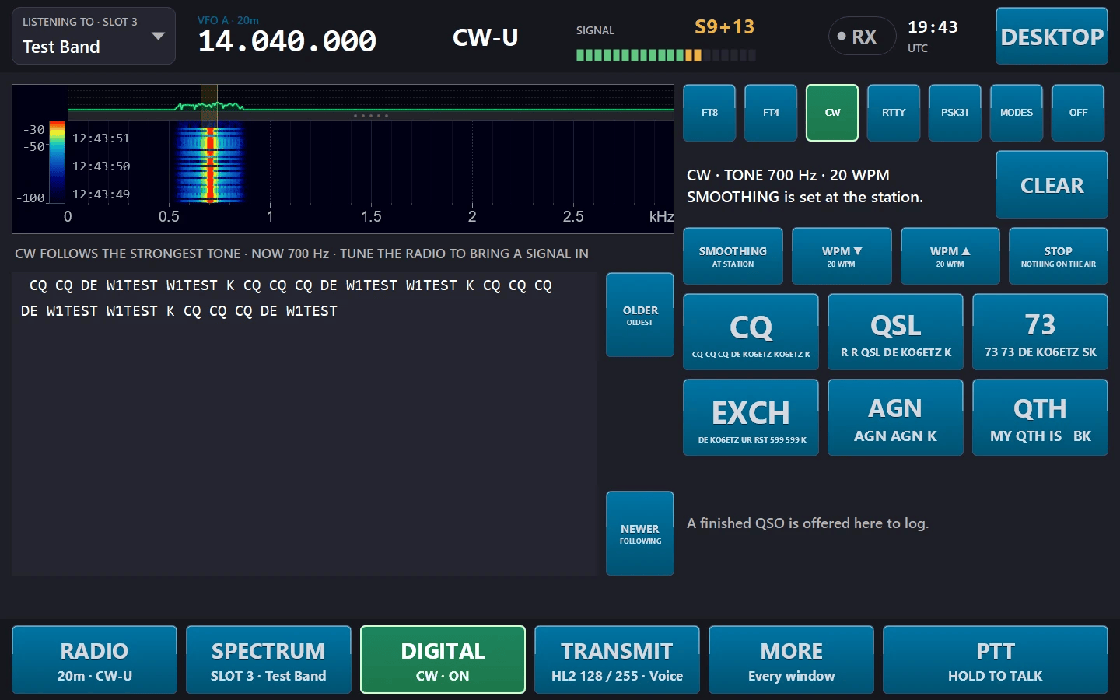Switch to the TRANSMIT tab
The width and height of the screenshot is (1120, 700).
pos(617,660)
